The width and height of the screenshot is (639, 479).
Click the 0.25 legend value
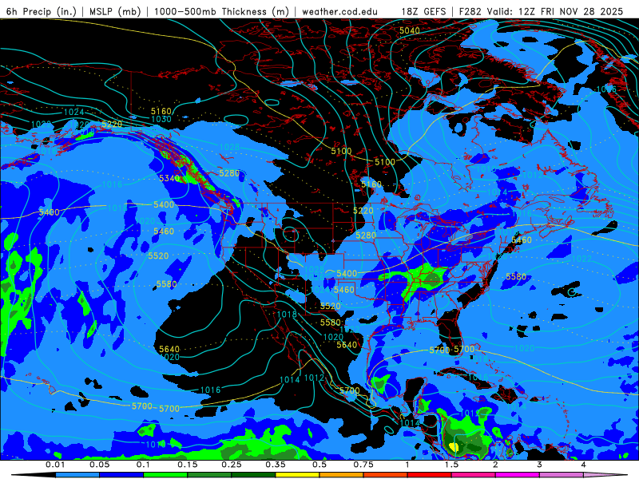232,465
